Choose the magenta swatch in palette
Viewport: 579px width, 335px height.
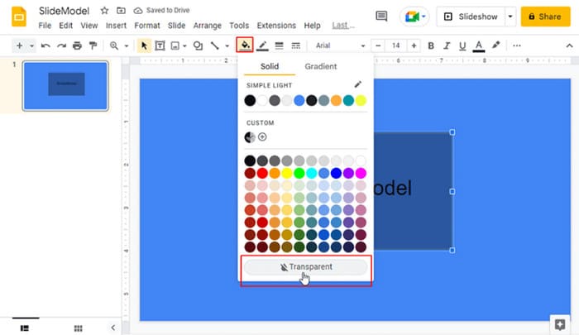361,173
